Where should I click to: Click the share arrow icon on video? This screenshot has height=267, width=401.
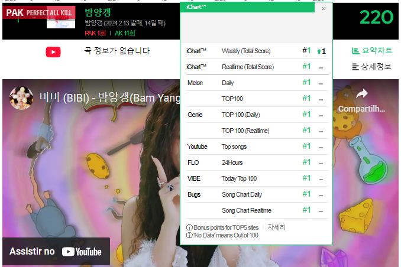pos(362,93)
